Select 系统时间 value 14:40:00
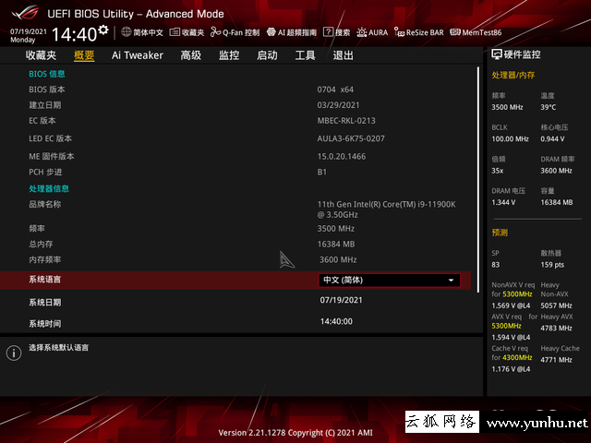 click(x=336, y=322)
